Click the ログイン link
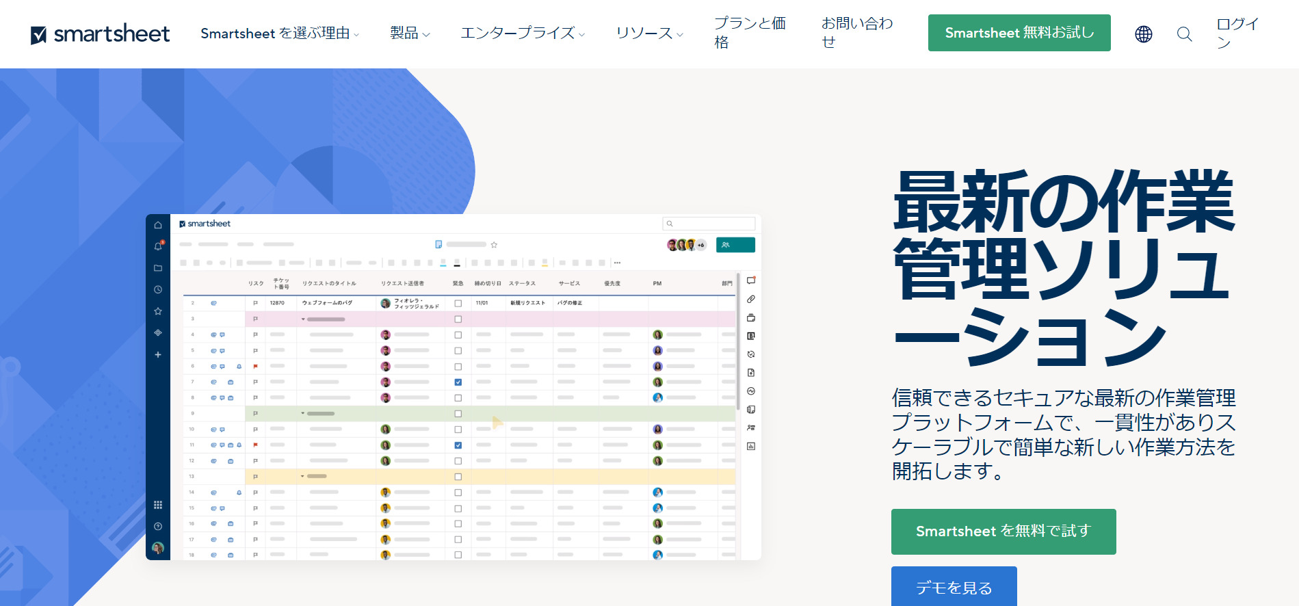The width and height of the screenshot is (1299, 606). pos(1237,33)
